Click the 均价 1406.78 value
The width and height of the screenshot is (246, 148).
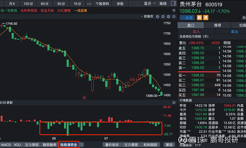(x=201, y=127)
